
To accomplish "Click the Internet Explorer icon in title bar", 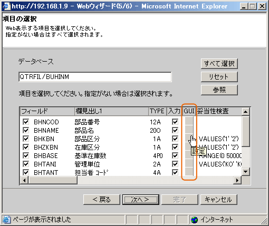I will pyautogui.click(x=6, y=6).
